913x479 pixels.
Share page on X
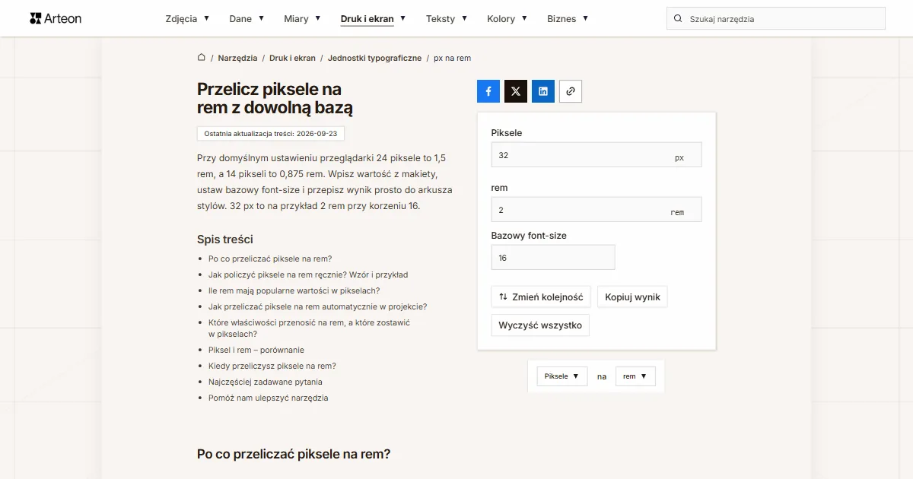[x=516, y=91]
